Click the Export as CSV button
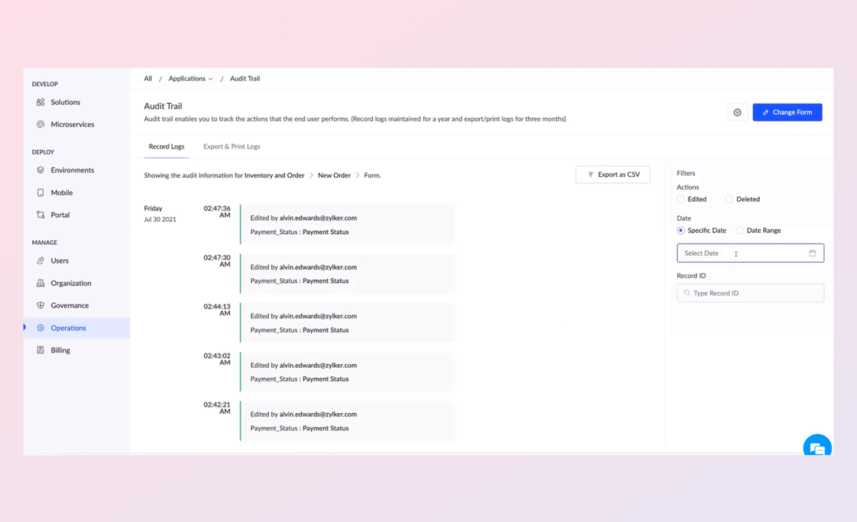The width and height of the screenshot is (857, 522). tap(613, 175)
